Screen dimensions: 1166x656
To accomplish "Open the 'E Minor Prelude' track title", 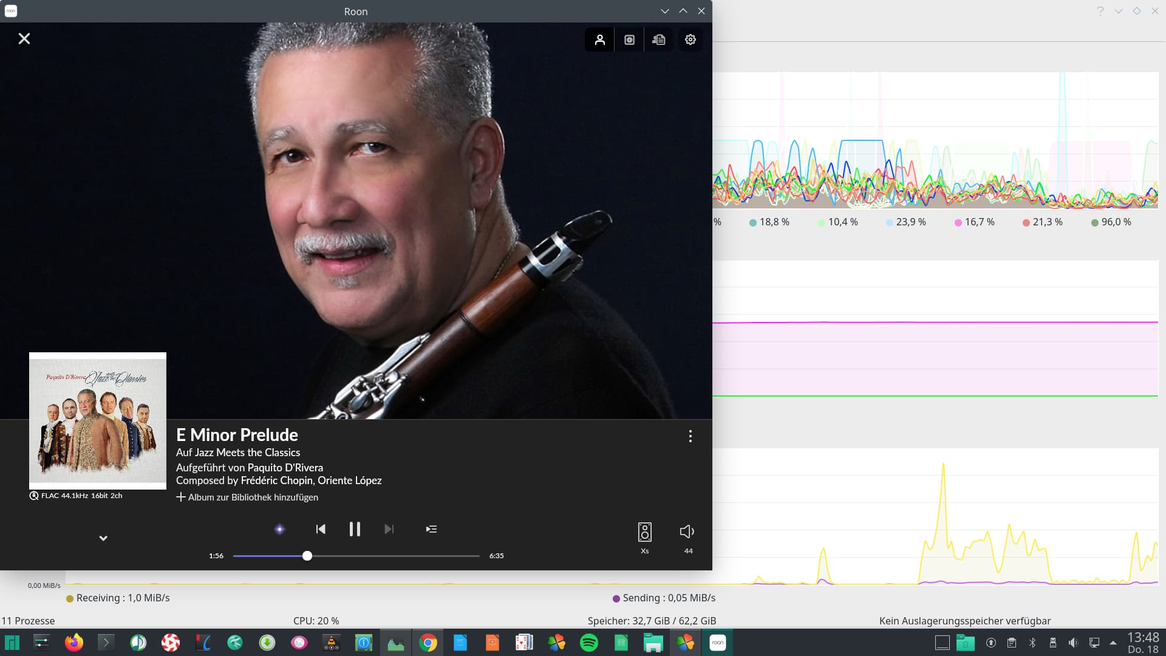I will click(237, 435).
